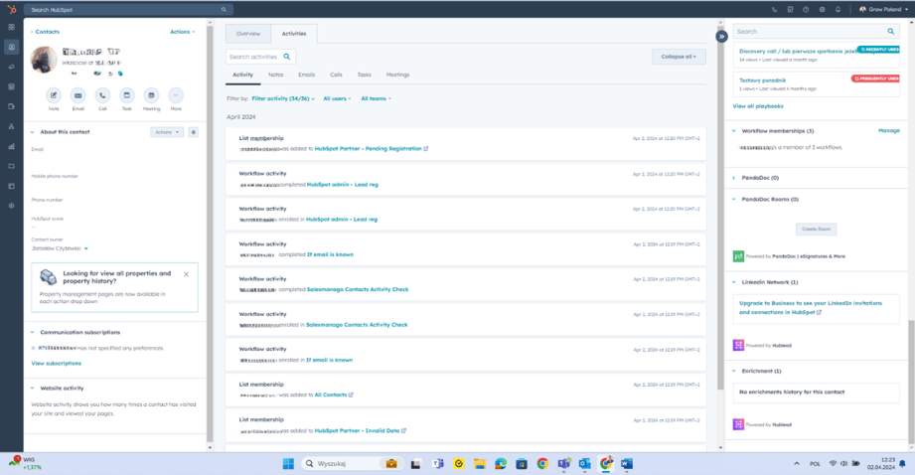
Task: Switch to the Overview tab
Action: 248,34
